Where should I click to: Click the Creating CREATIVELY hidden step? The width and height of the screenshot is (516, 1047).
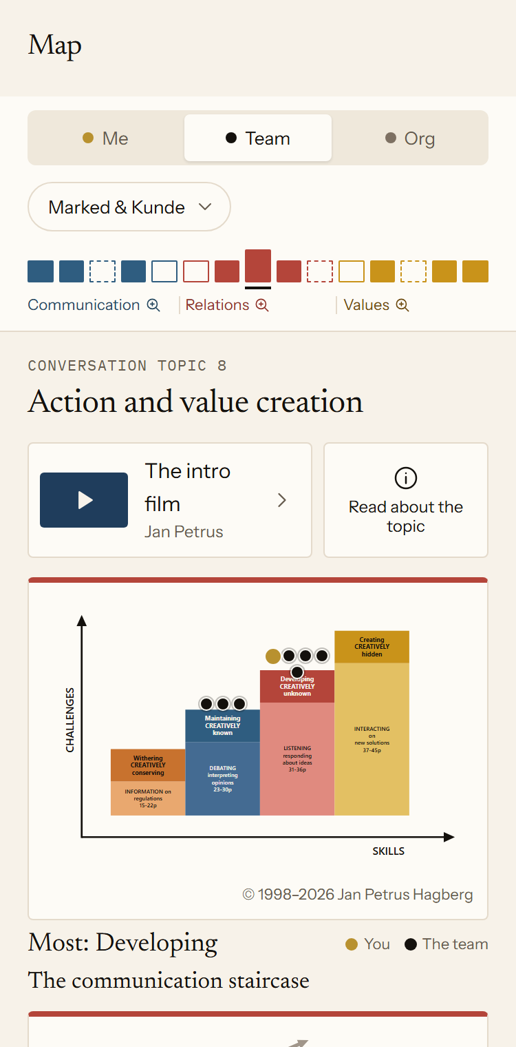click(x=372, y=647)
